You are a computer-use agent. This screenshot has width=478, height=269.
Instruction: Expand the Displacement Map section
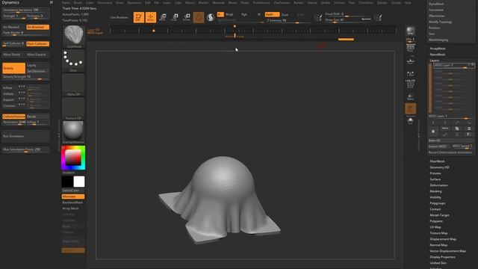tap(443, 239)
